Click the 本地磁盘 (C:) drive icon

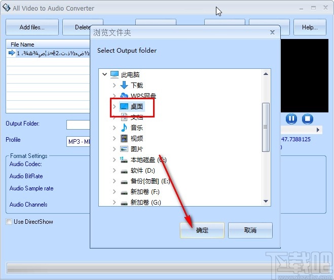[124, 160]
